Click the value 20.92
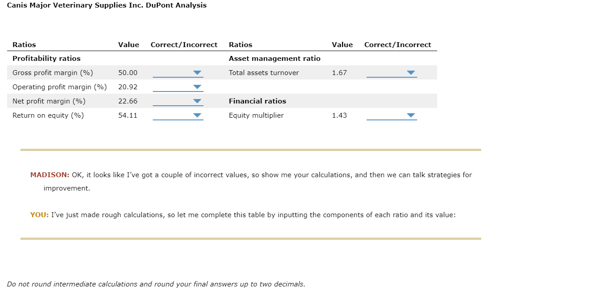 click(128, 87)
